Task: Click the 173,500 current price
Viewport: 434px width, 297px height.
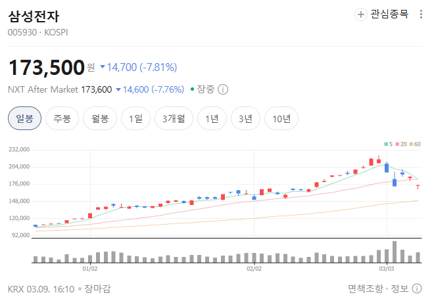Action: [47, 68]
